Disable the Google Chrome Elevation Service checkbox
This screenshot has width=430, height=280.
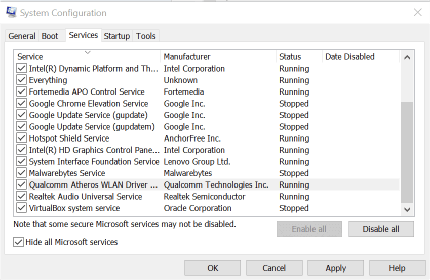(x=21, y=104)
